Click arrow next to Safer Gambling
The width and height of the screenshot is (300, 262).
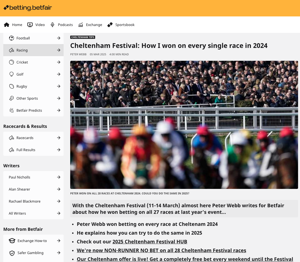[59, 253]
